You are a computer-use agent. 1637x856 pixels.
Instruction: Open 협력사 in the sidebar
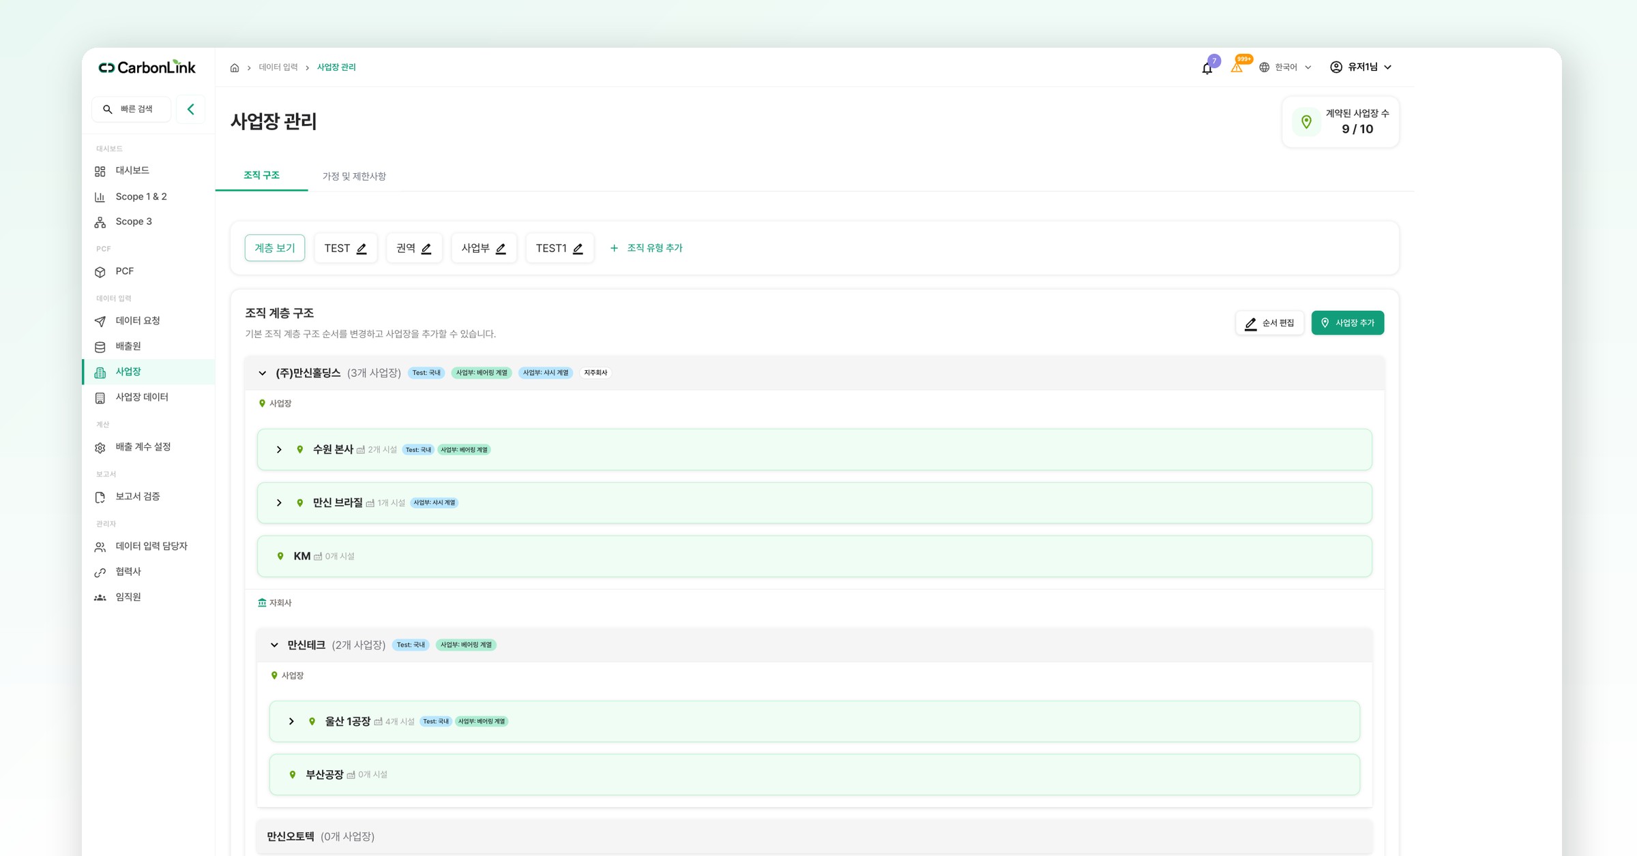148,572
